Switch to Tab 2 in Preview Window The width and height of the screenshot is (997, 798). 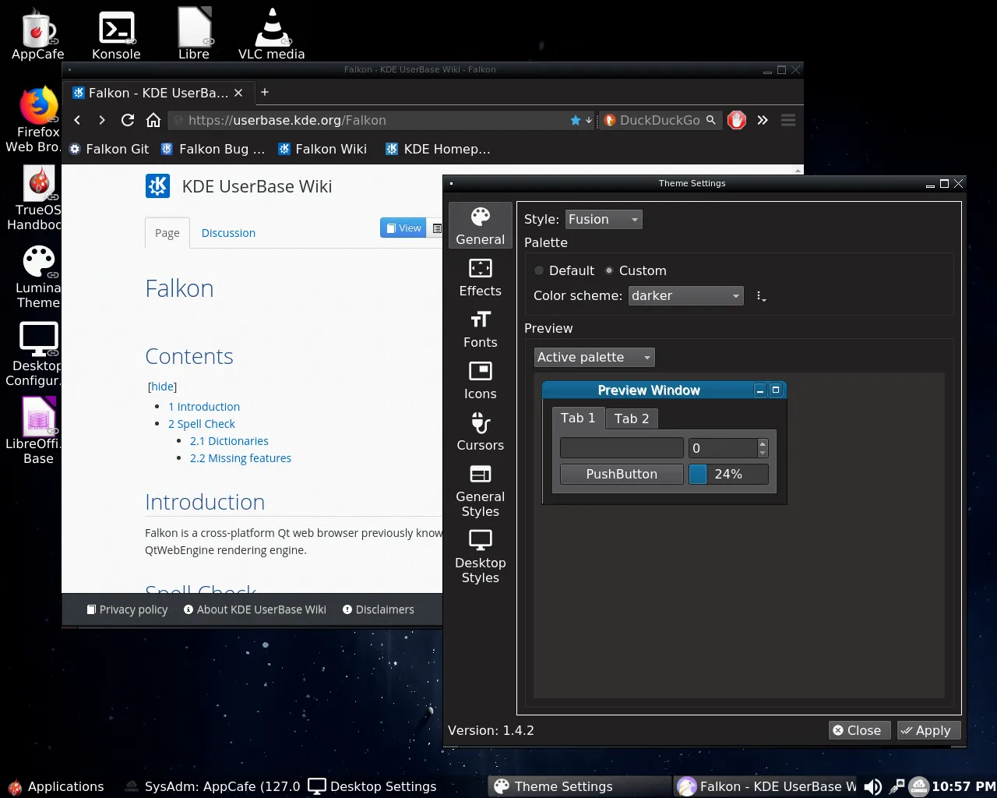[632, 418]
